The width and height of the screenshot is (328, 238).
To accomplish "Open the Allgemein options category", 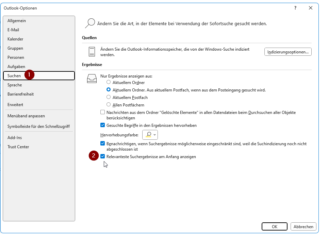I will 39,21.
